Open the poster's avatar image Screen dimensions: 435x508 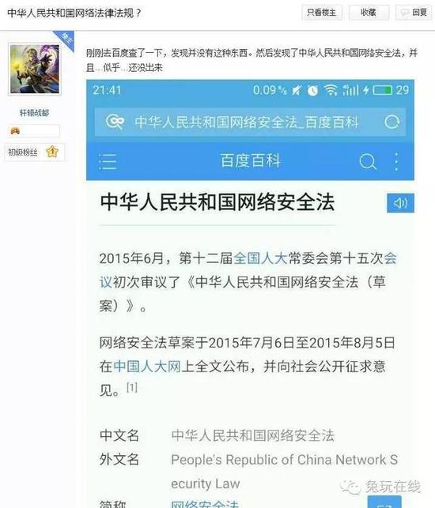pos(34,69)
